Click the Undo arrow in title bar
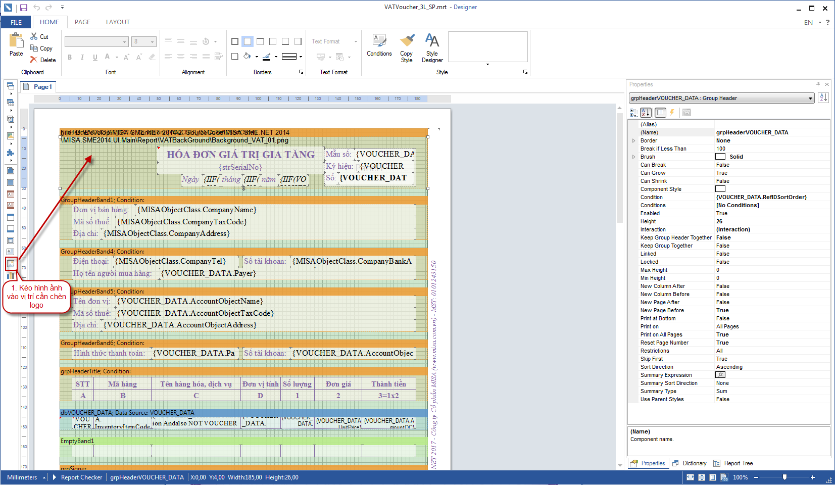This screenshot has width=835, height=485. tap(36, 8)
